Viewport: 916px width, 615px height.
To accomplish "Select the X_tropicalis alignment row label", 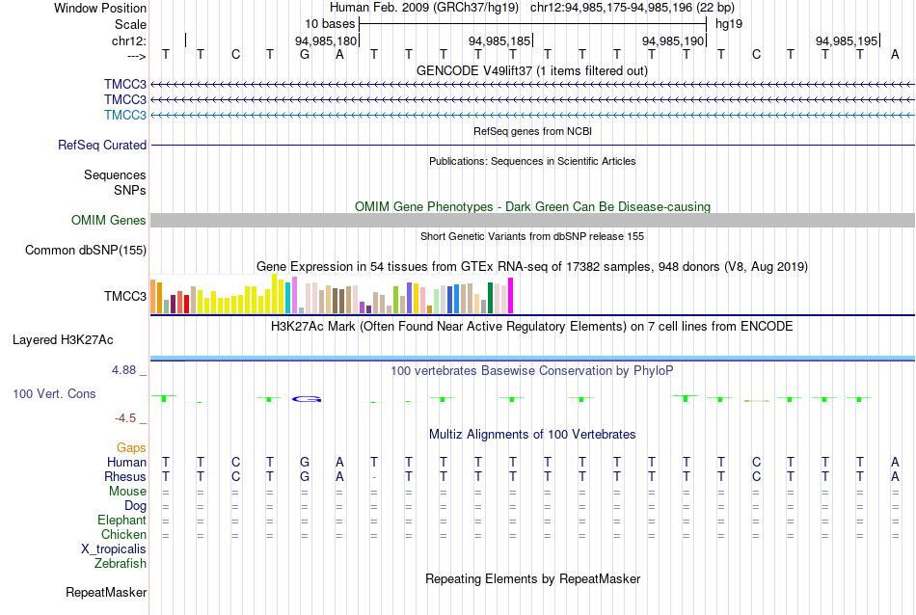I will pos(114,549).
